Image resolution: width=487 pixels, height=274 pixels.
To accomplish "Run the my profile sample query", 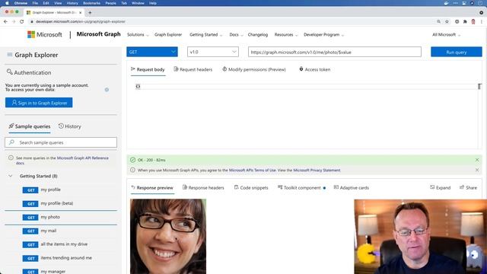I will pos(61,190).
